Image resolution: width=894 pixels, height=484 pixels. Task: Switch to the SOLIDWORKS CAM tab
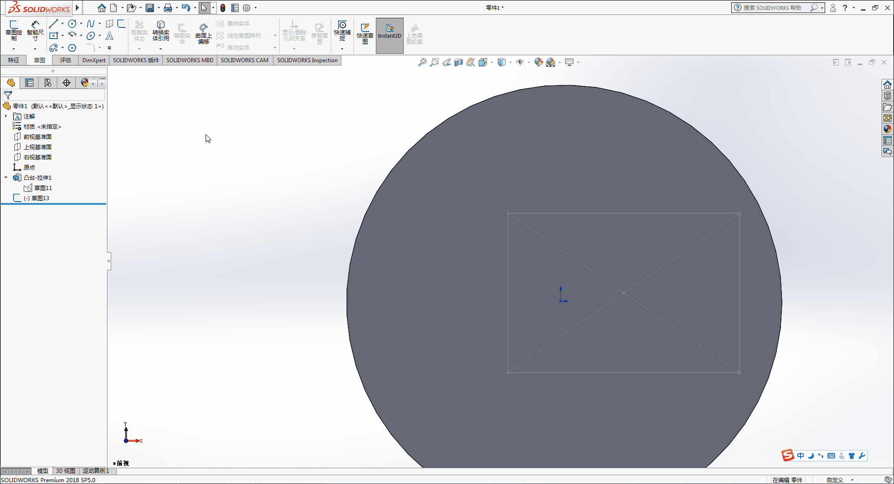pyautogui.click(x=245, y=60)
